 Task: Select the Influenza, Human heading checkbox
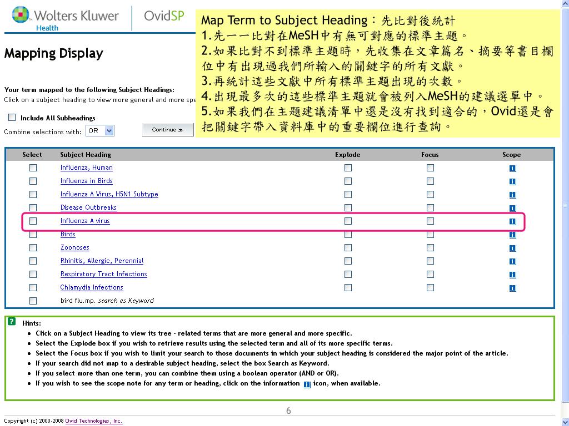(33, 168)
